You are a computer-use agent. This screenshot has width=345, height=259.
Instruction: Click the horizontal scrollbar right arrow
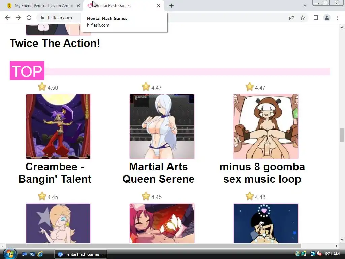coord(337,246)
